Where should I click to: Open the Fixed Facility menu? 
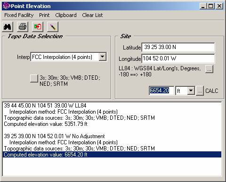pos(19,15)
